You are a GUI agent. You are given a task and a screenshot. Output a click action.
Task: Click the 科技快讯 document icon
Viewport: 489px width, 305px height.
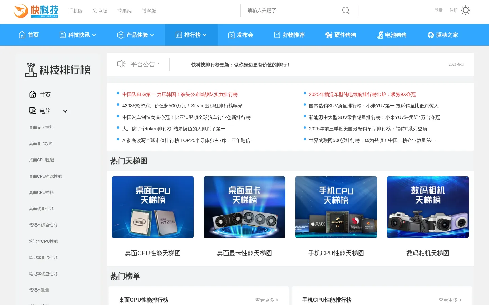(62, 35)
